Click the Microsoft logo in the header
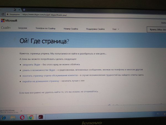The height and width of the screenshot is (125, 166). (9, 21)
